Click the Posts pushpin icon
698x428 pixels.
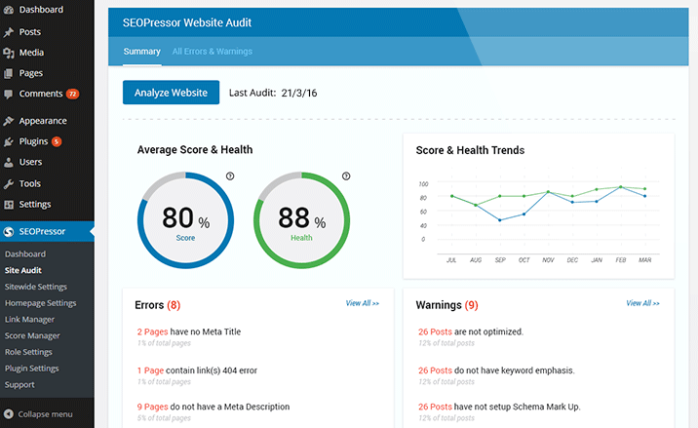point(8,32)
